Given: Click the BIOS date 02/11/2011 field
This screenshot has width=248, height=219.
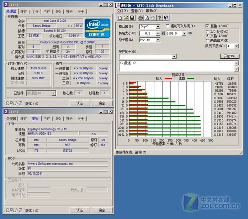Looking at the screenshot, I should 67,174.
